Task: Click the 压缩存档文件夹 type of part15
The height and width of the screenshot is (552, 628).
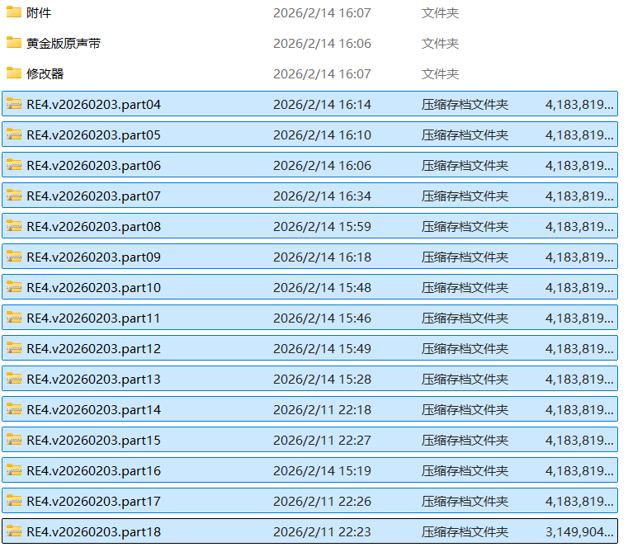Action: point(465,440)
